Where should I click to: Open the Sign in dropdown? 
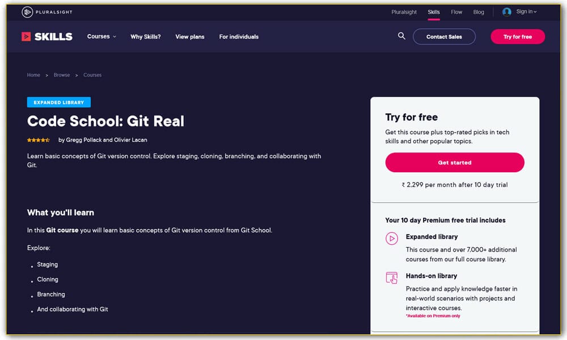click(526, 12)
